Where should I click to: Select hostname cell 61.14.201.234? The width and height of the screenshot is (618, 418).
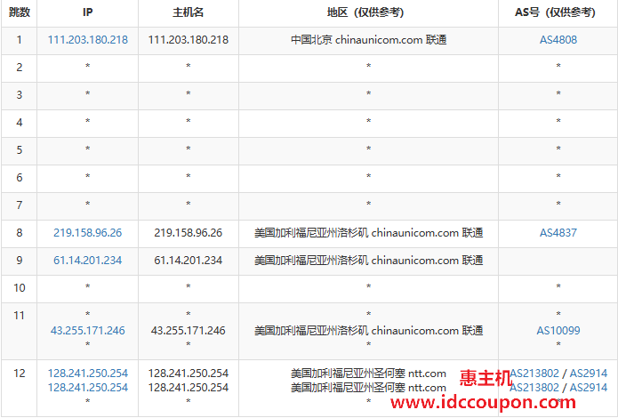coord(189,261)
